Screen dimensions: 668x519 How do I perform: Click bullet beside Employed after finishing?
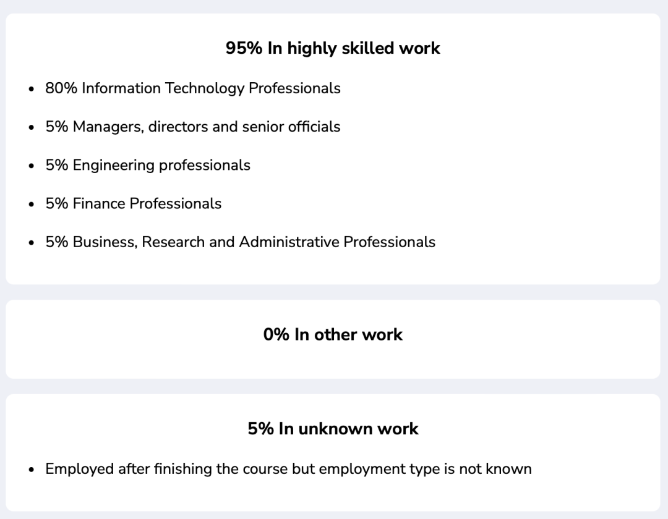(31, 469)
